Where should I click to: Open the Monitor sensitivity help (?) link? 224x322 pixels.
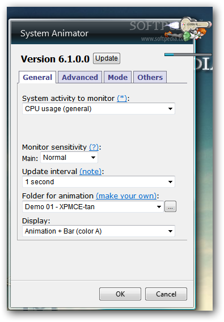click(94, 147)
